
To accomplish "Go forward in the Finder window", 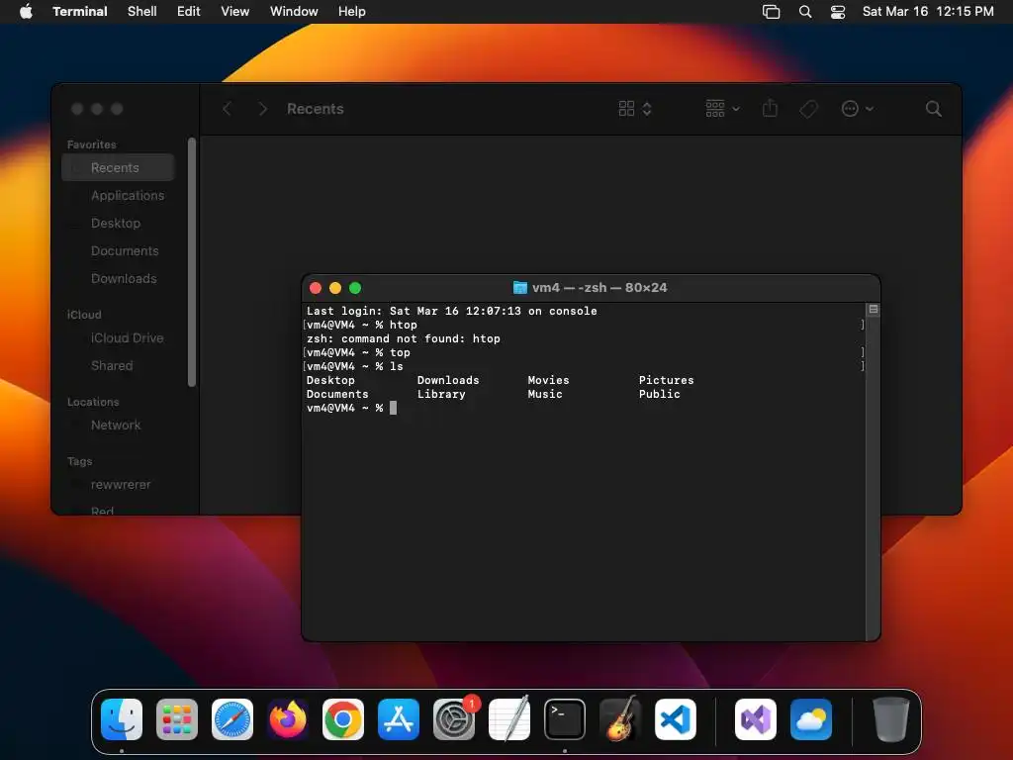I will [x=262, y=109].
